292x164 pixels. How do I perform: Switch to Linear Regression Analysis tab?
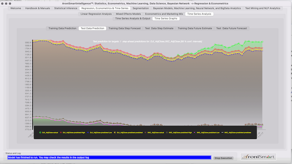pos(96,14)
